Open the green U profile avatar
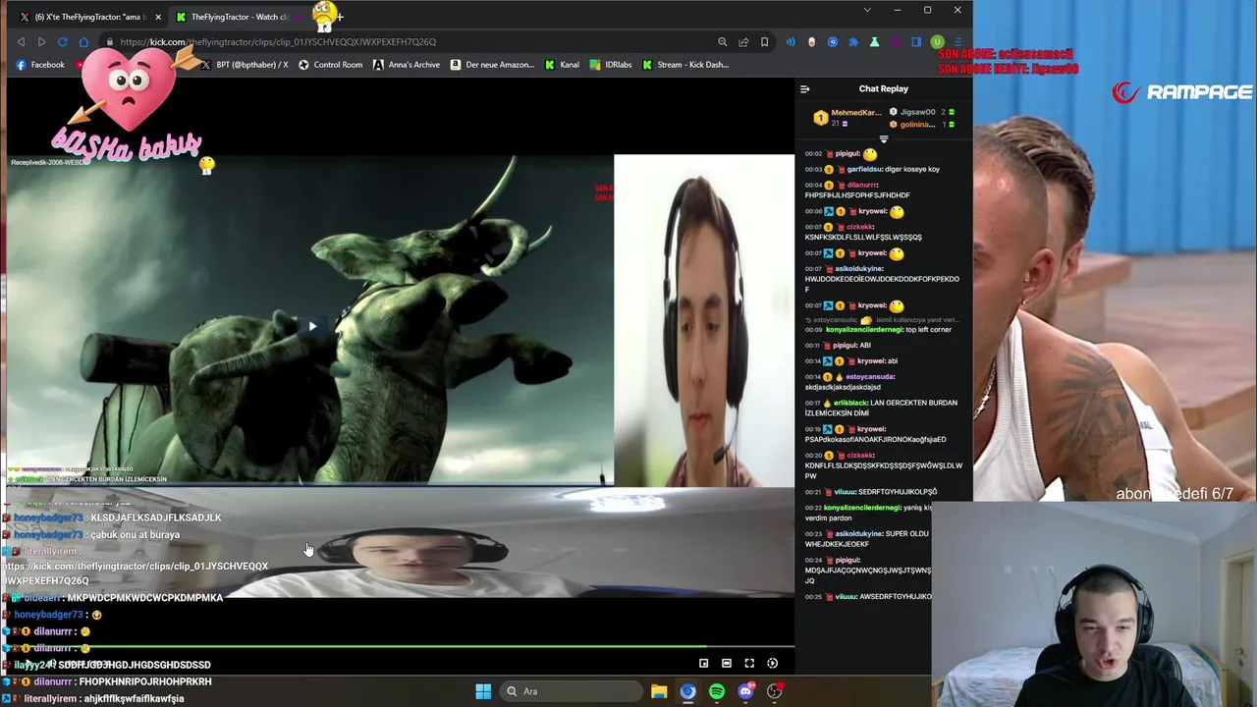This screenshot has height=707, width=1257. (937, 42)
